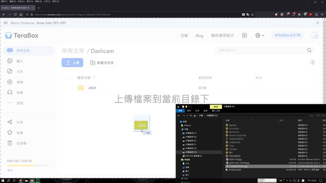Select Produce.mp4 in File Explorer

pos(235,170)
